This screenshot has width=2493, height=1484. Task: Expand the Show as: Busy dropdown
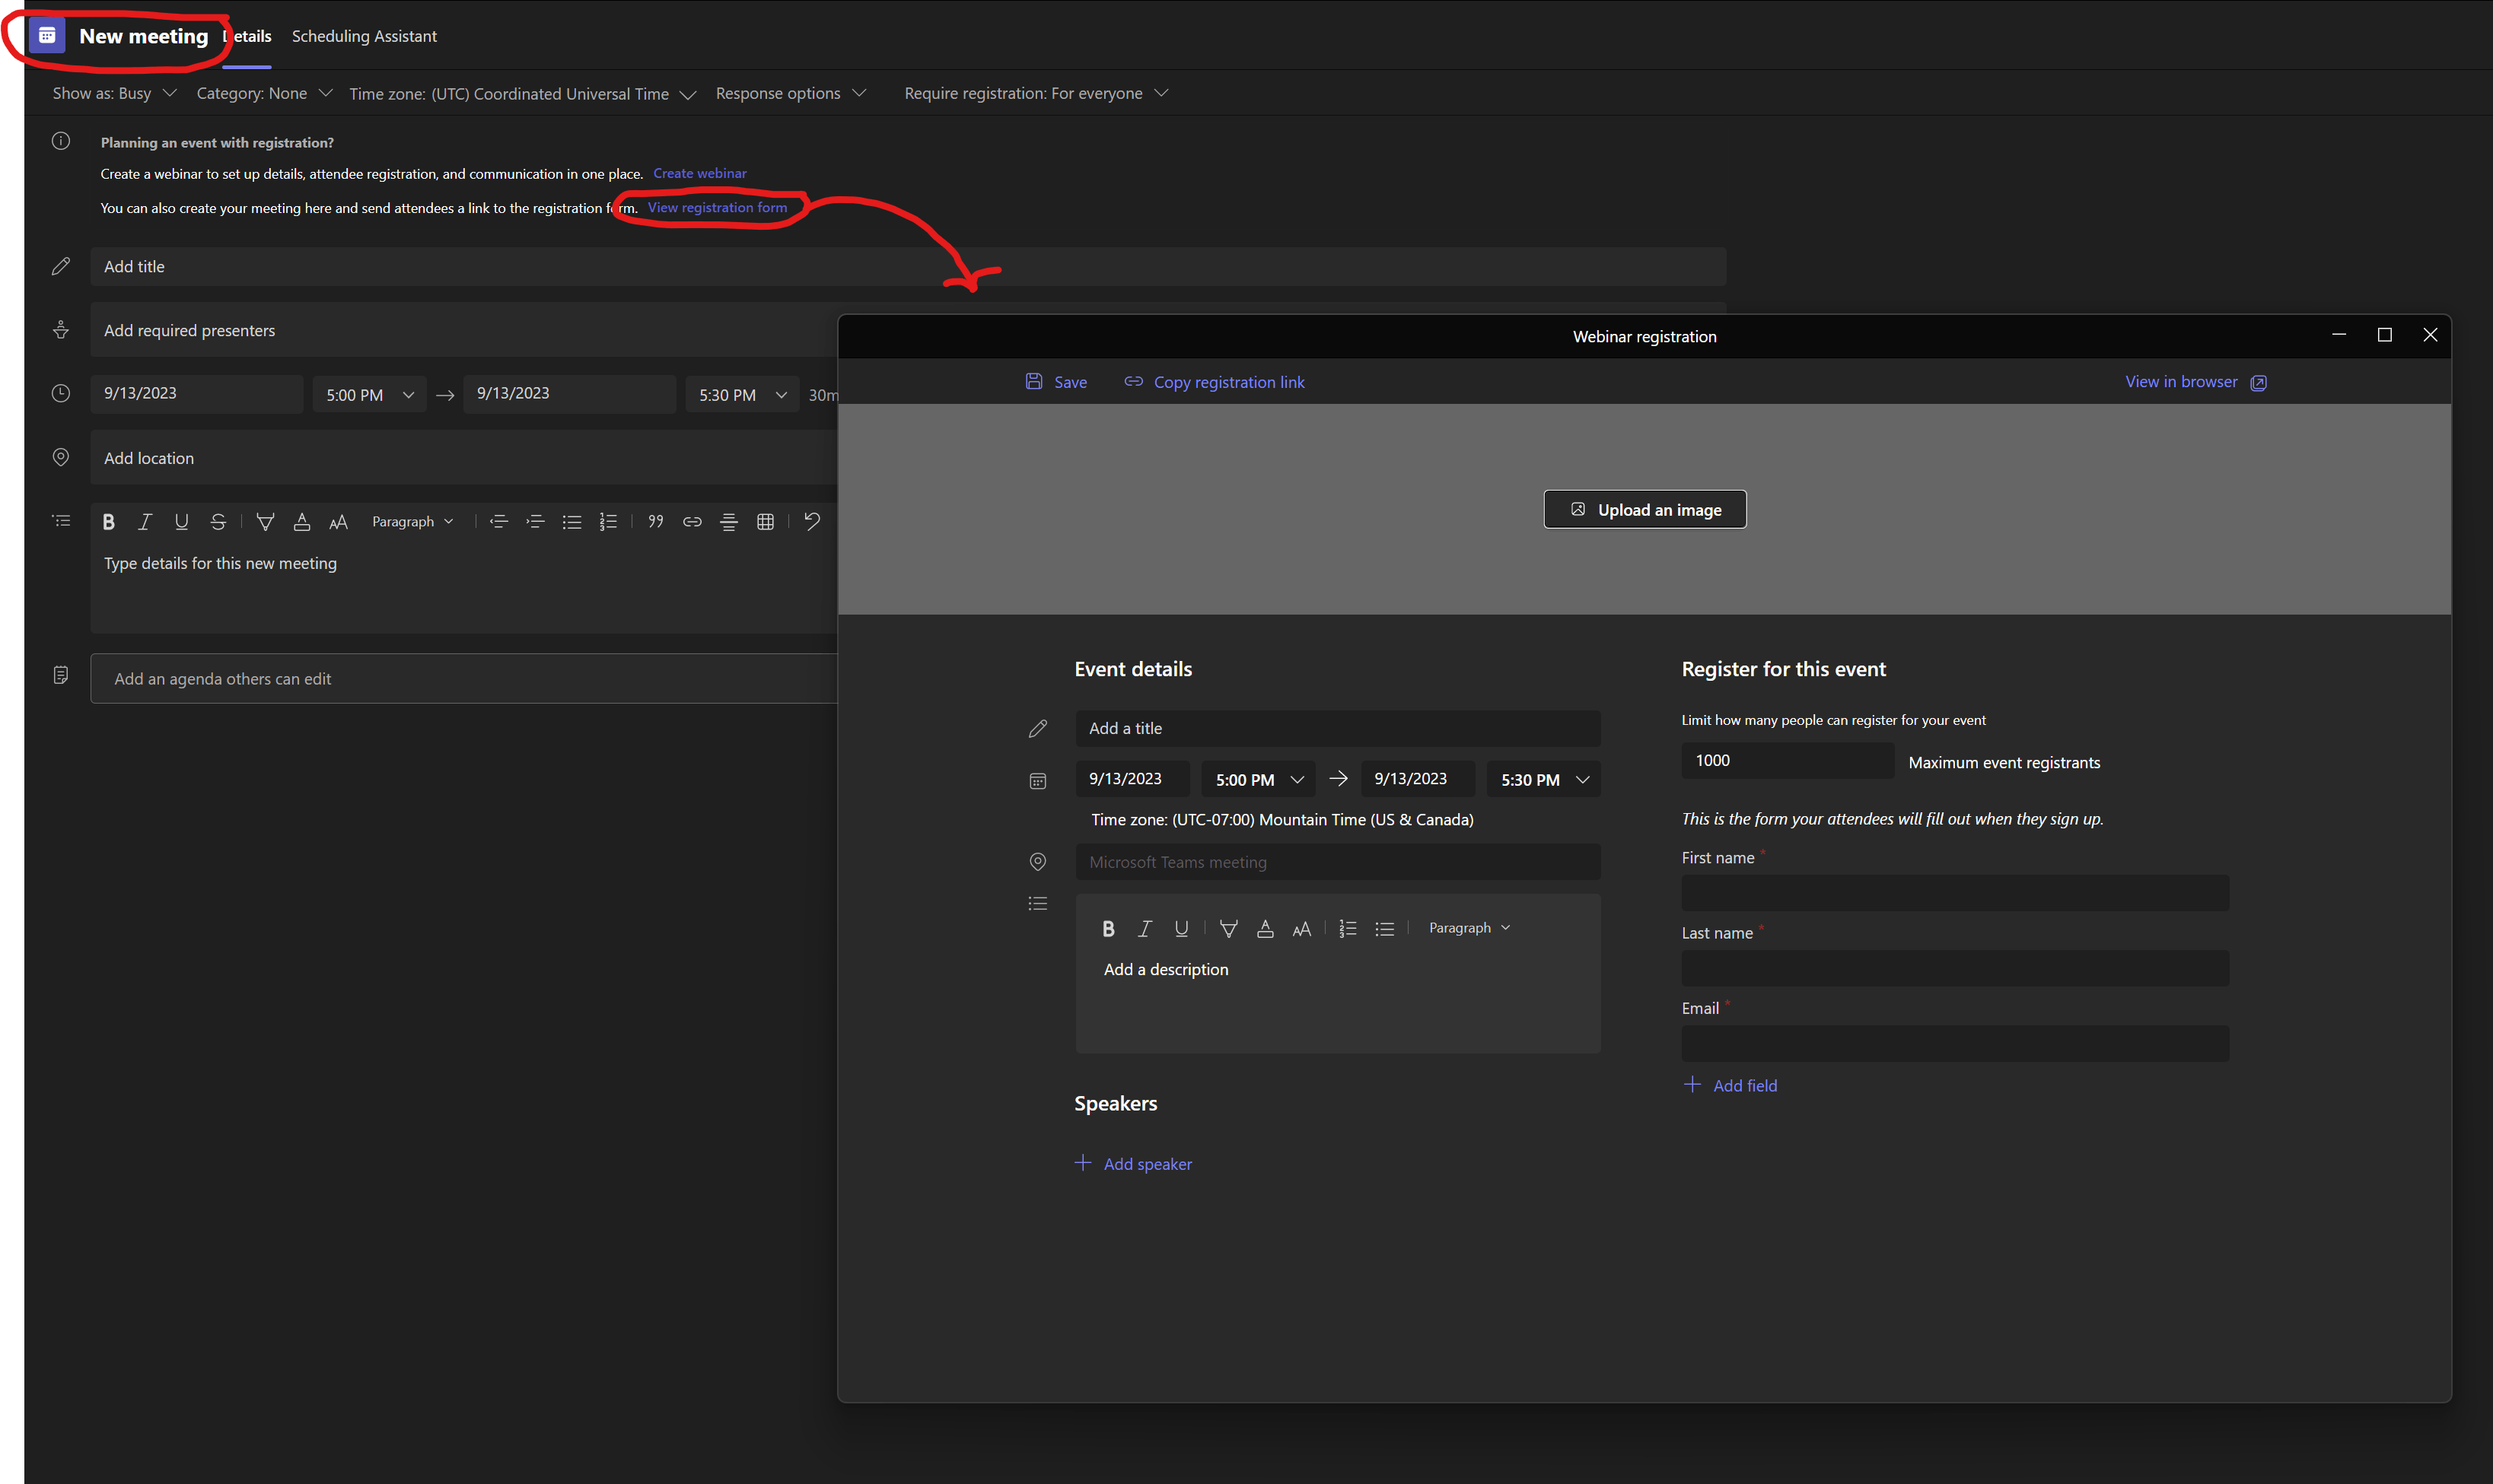[x=114, y=93]
